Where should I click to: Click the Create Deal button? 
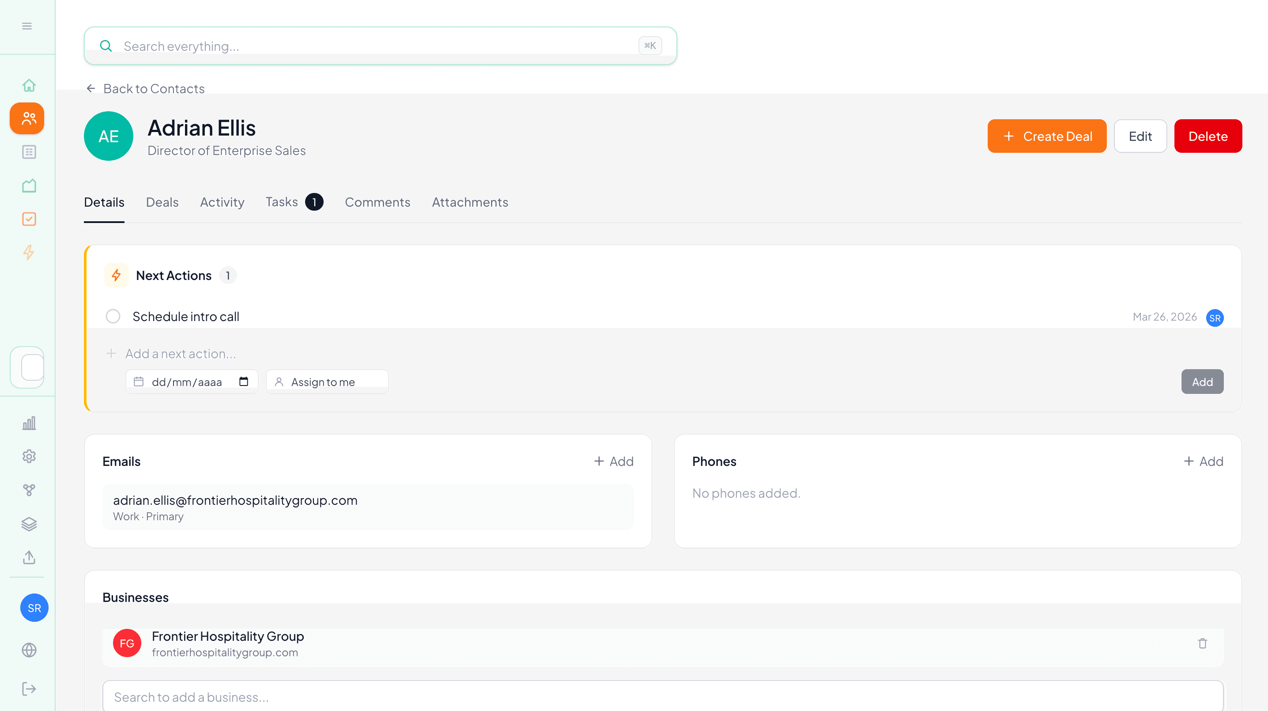point(1046,136)
